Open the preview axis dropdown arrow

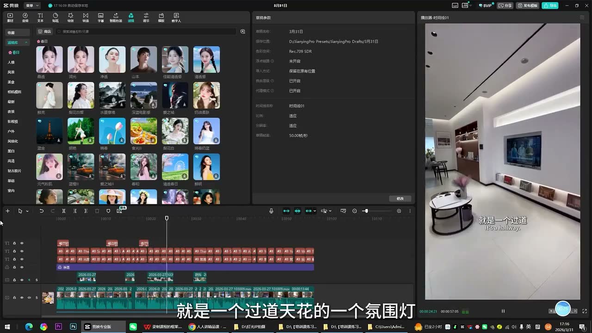(x=330, y=211)
